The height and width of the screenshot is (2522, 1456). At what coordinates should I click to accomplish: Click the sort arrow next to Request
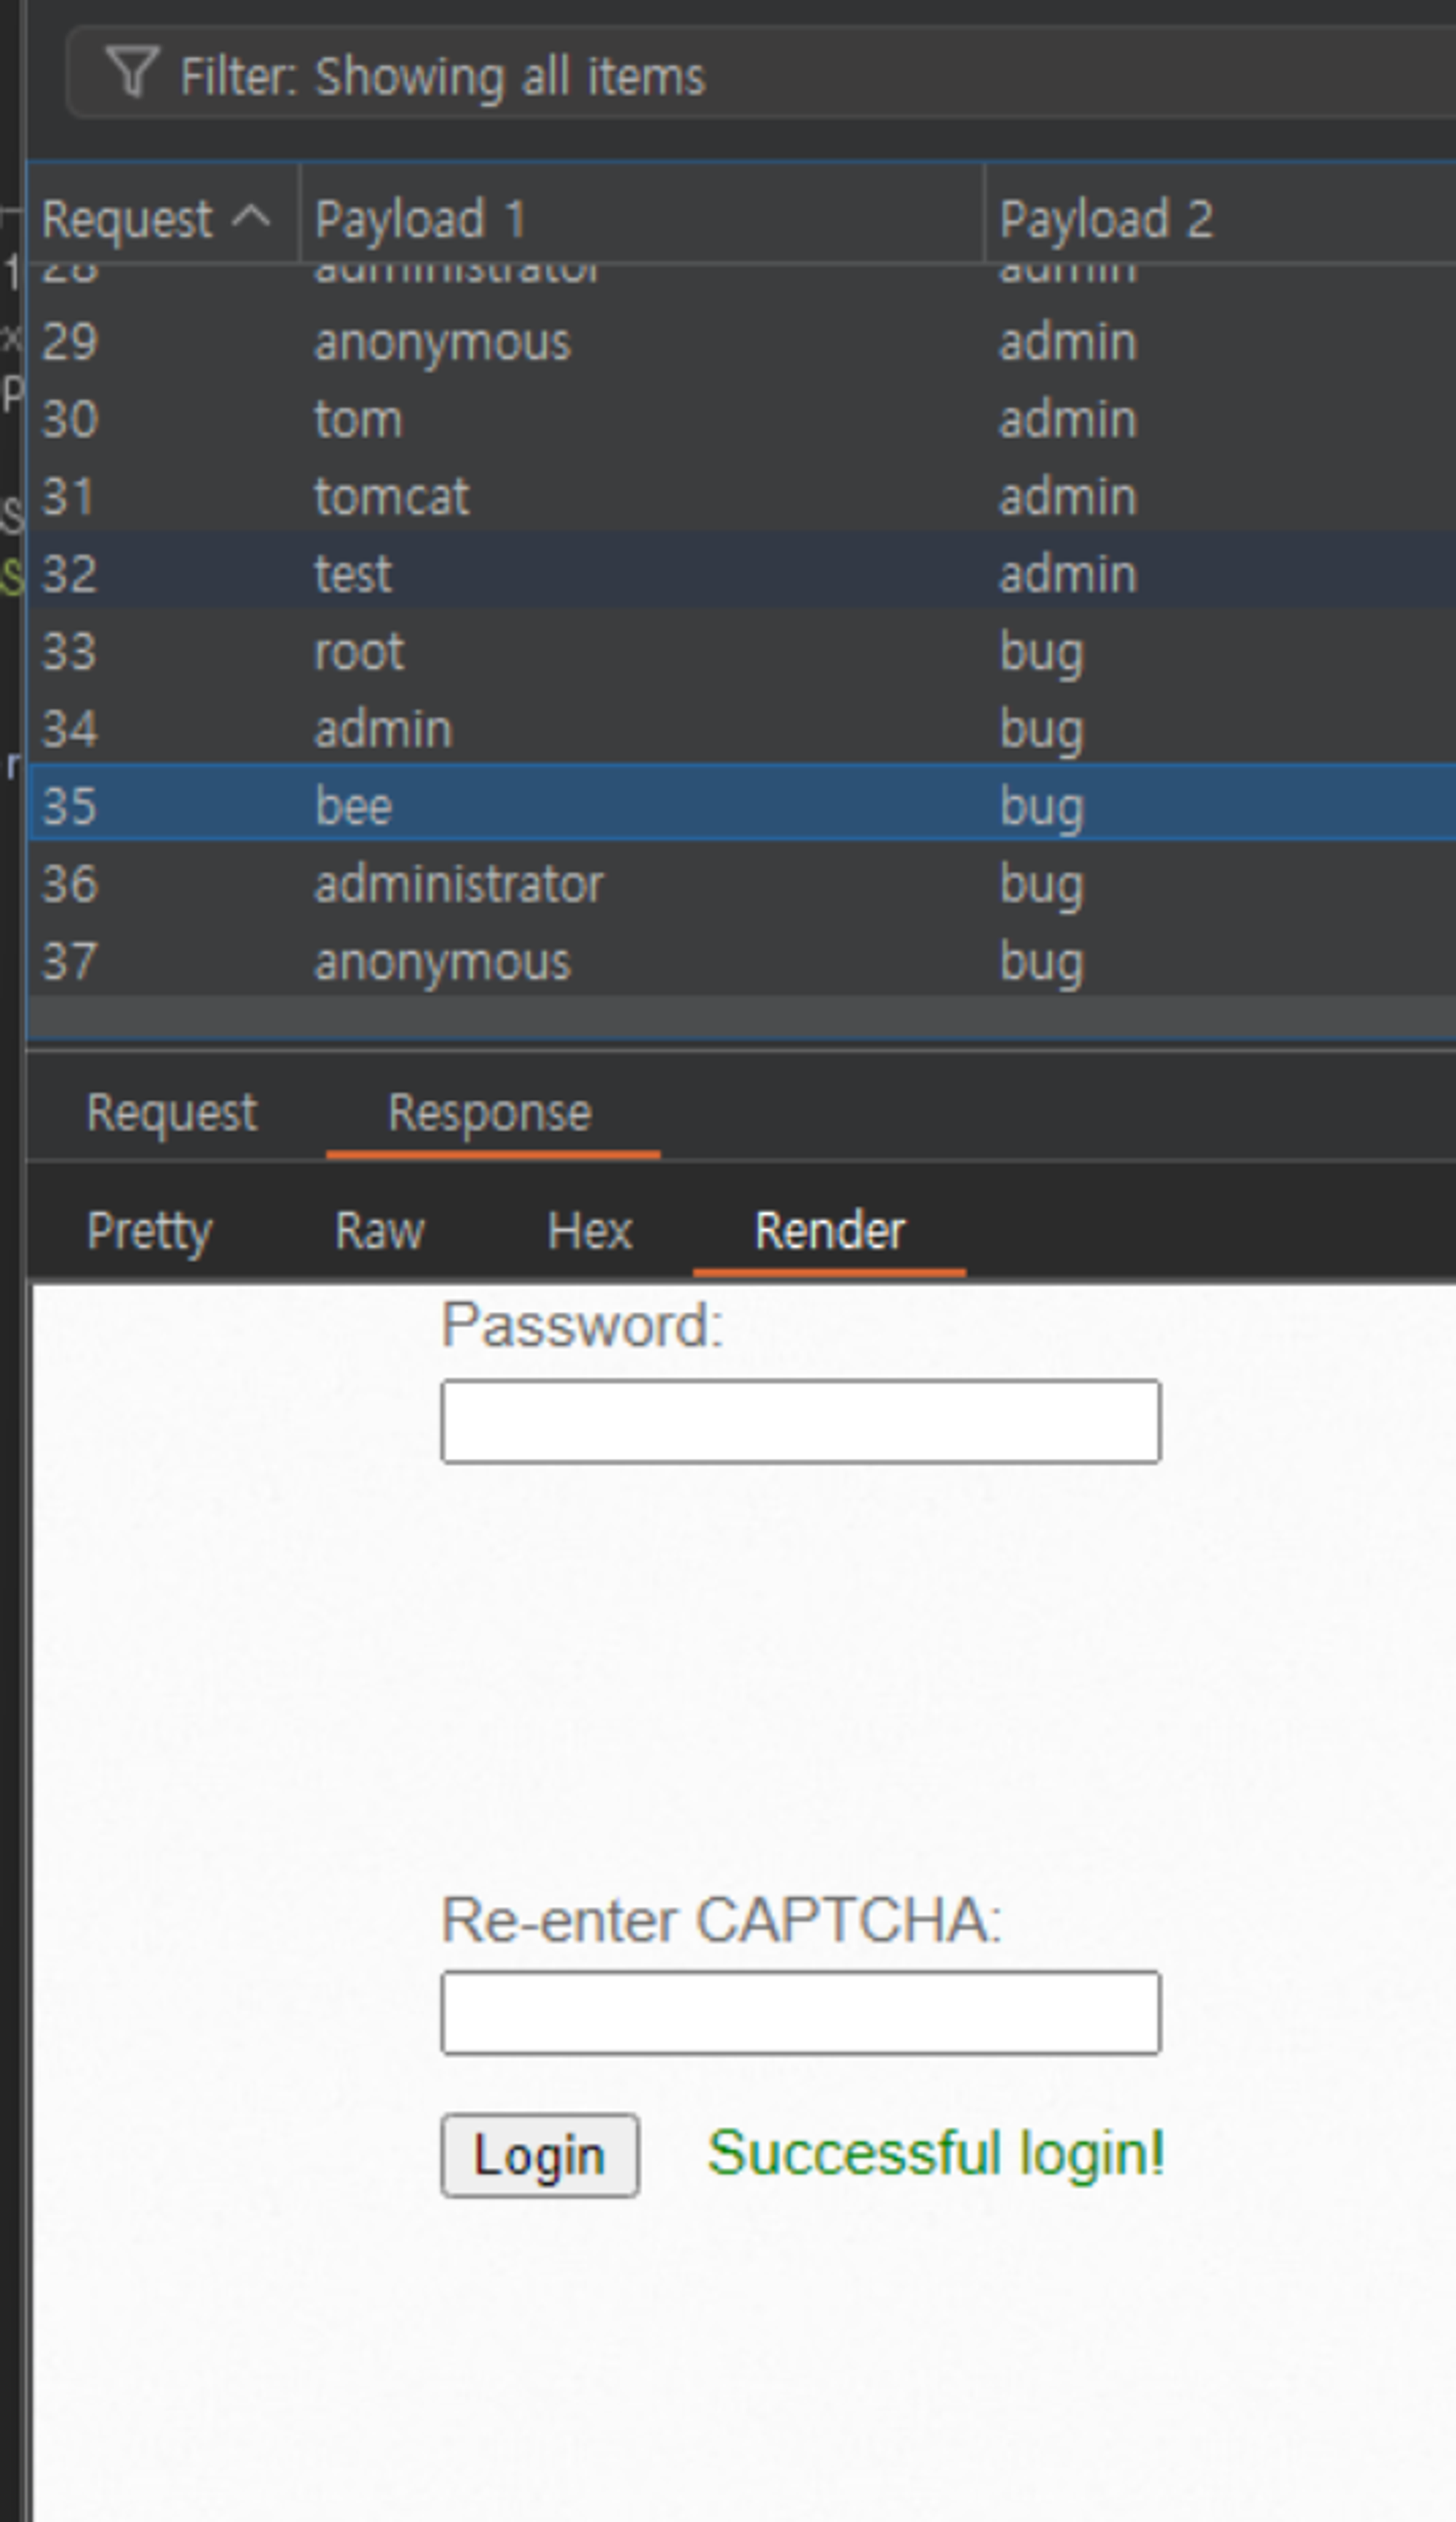coord(251,216)
